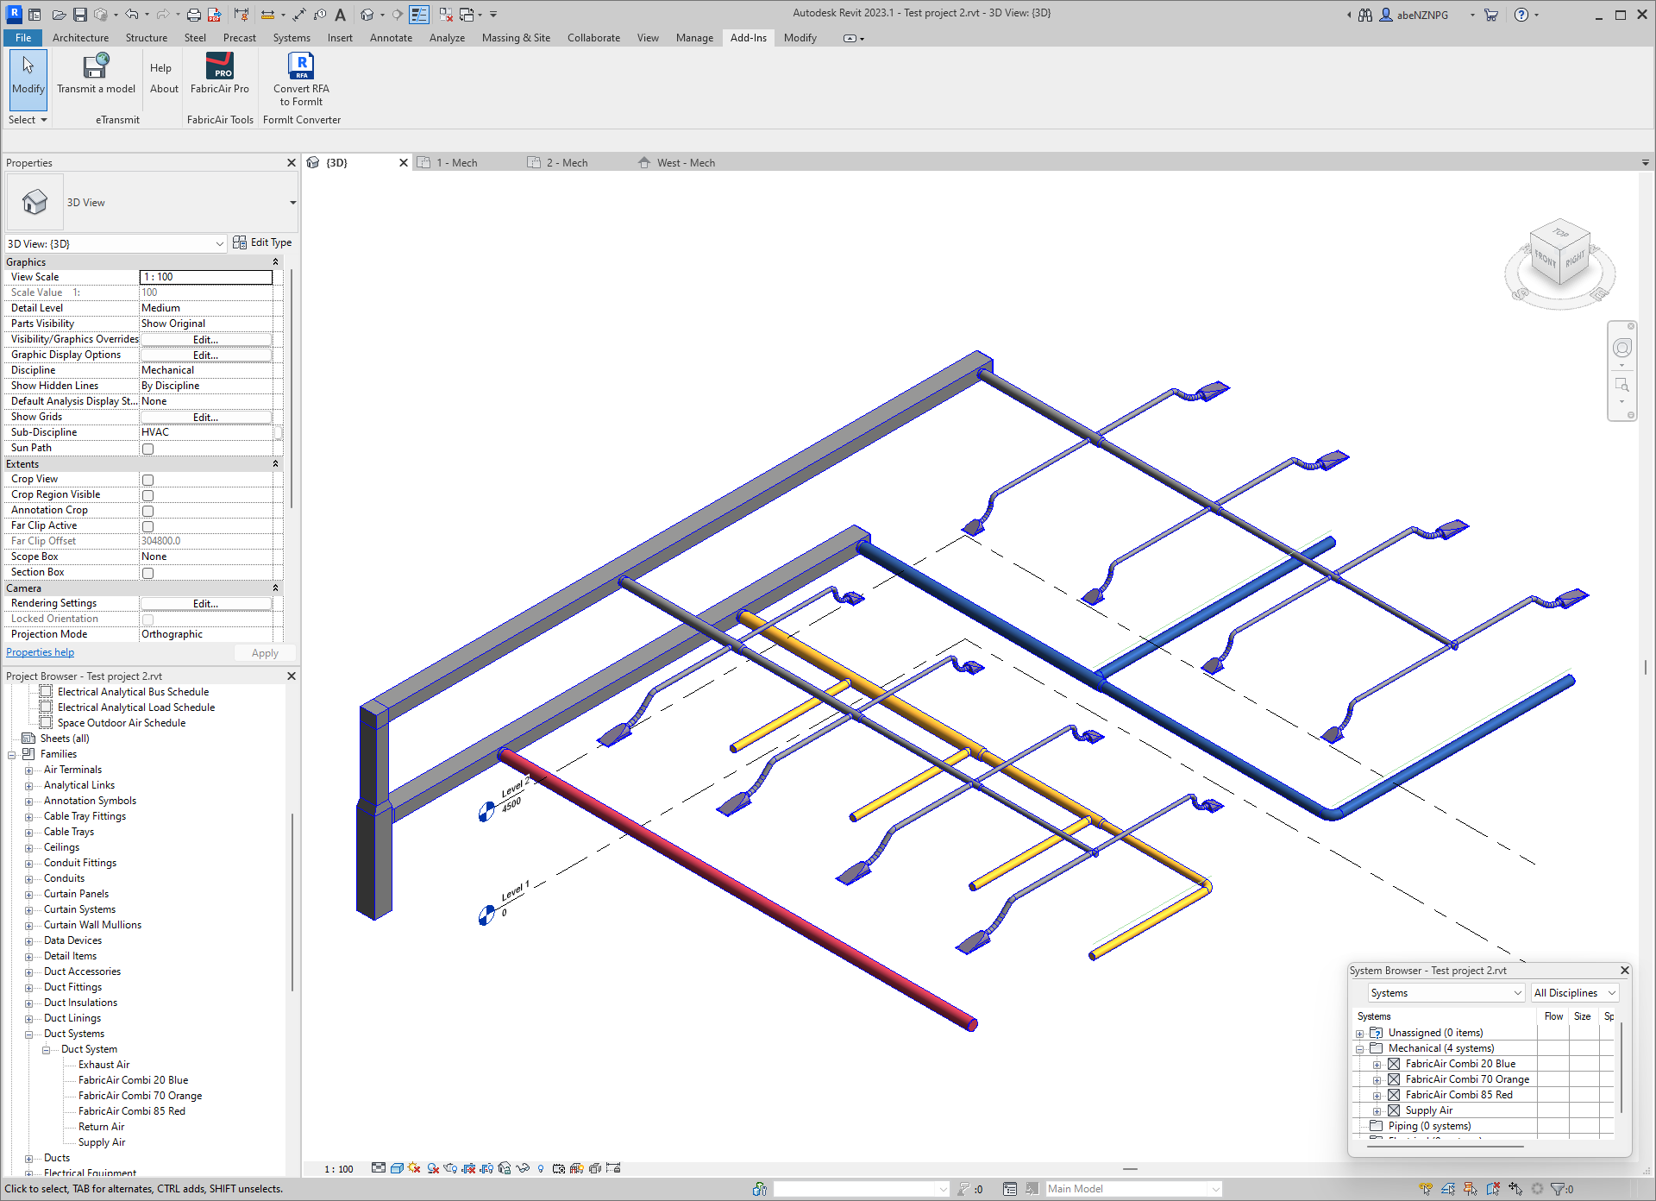Open the Default 3D View tool
This screenshot has width=1656, height=1201.
(x=368, y=14)
